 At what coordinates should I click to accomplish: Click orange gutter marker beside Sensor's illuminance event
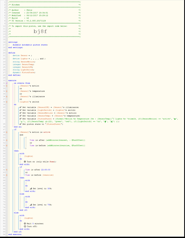click(x=7, y=97)
